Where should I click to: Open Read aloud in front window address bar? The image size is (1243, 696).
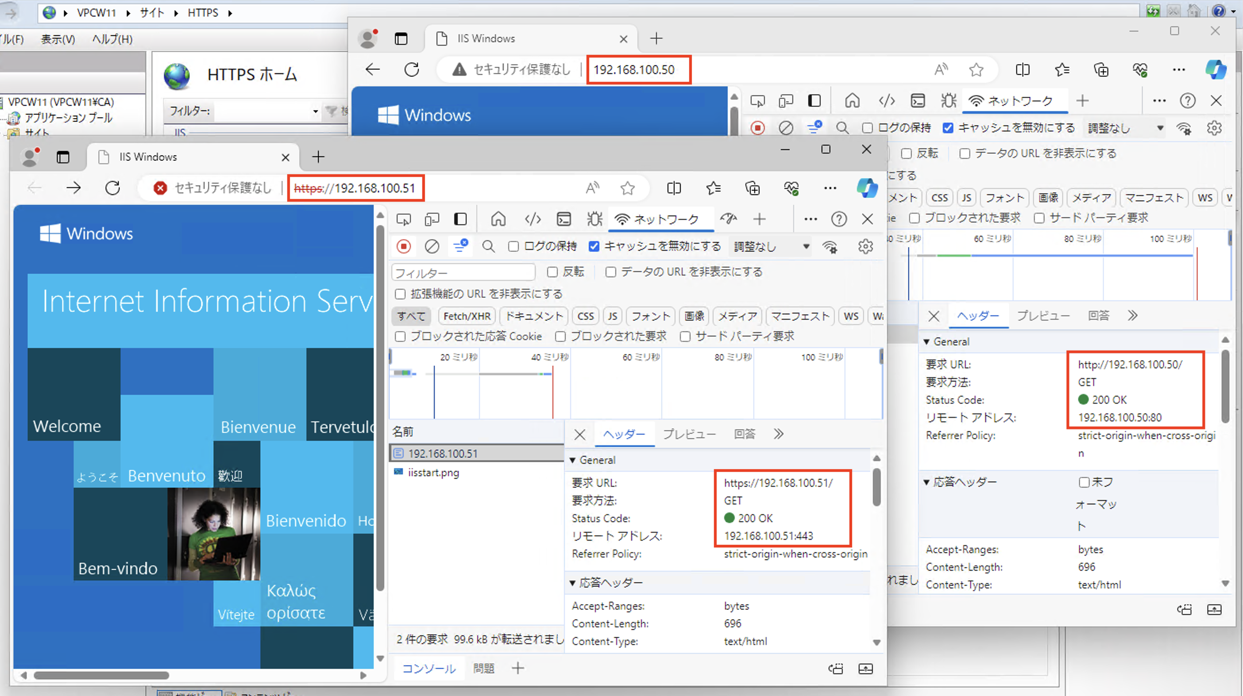pyautogui.click(x=593, y=187)
